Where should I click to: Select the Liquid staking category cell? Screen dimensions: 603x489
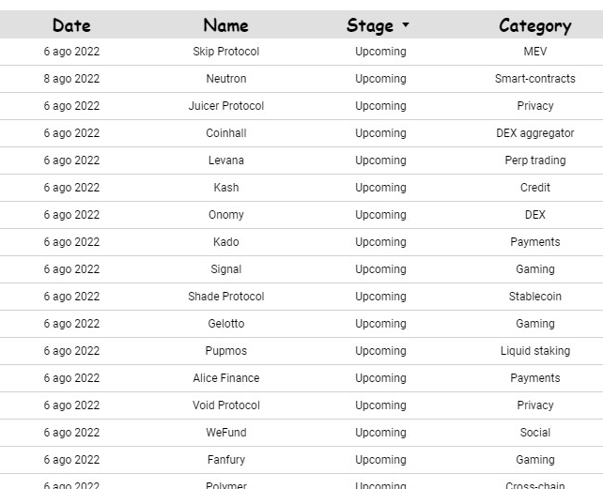[x=534, y=351]
